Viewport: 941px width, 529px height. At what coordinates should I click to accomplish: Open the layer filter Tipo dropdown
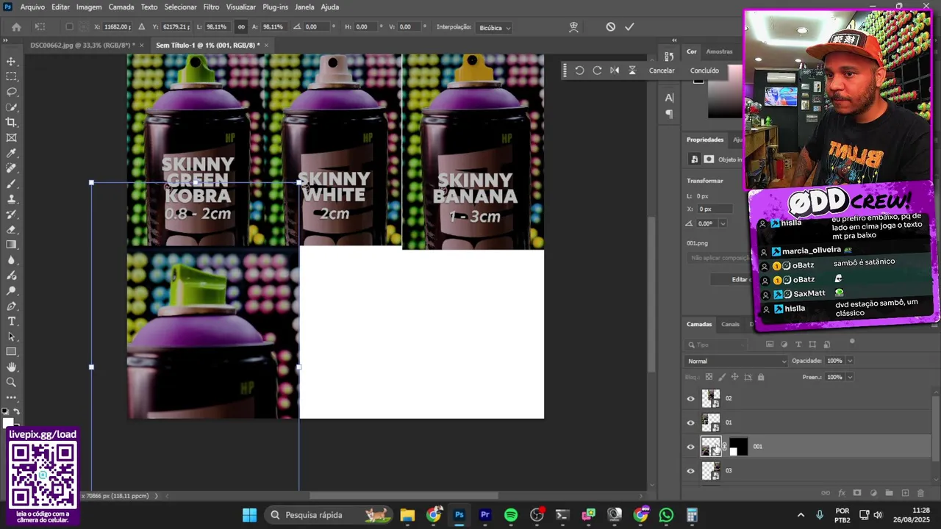point(716,345)
